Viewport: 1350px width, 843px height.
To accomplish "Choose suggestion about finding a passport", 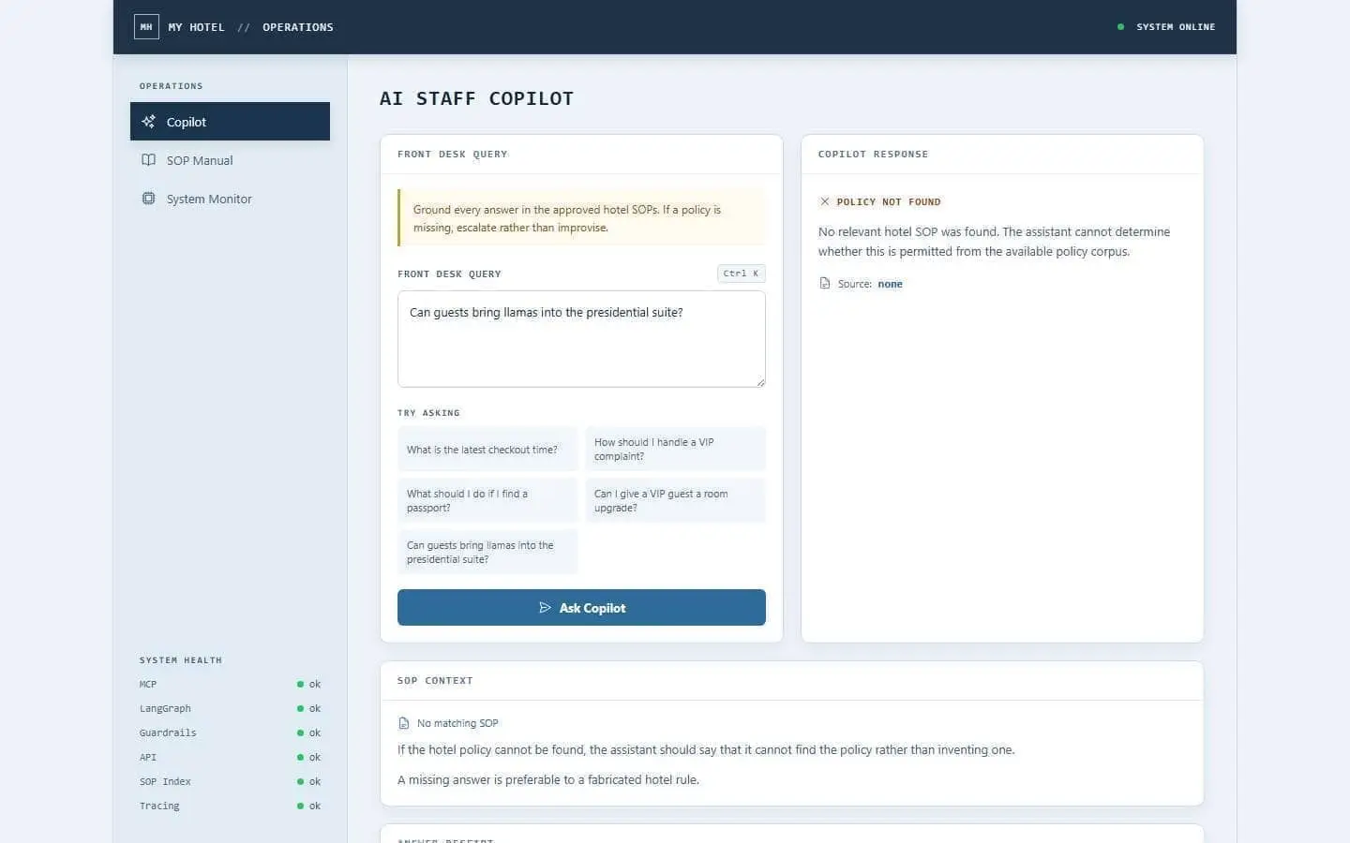I will point(487,501).
